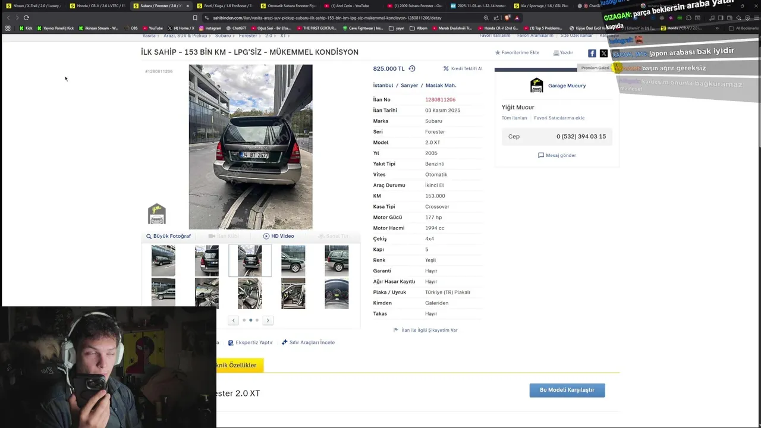Image resolution: width=761 pixels, height=428 pixels.
Task: Click Bu Modeli Karşılaştır button
Action: tap(567, 390)
